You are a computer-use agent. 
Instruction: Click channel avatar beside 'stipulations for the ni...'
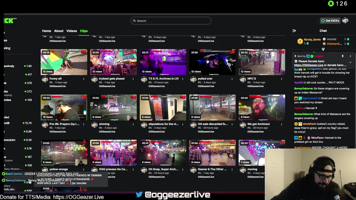[144, 125]
